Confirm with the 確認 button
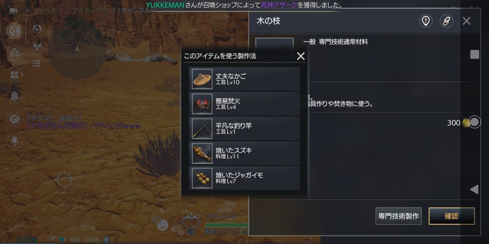 452,216
